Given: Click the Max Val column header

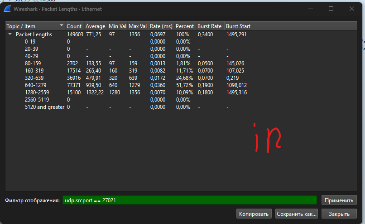Looking at the screenshot, I should tap(138, 26).
